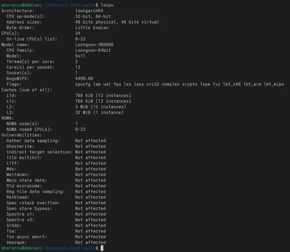This screenshot has height=252, width=290.
Task: Click the L3 cache size 32 MiB
Action: point(84,112)
